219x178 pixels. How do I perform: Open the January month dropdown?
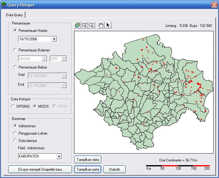coord(44,58)
